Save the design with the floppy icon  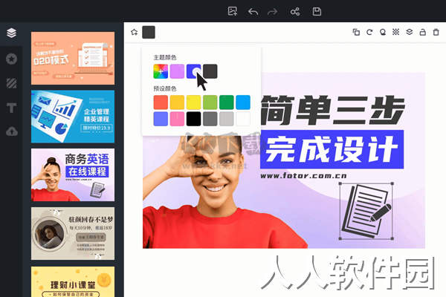tap(317, 12)
